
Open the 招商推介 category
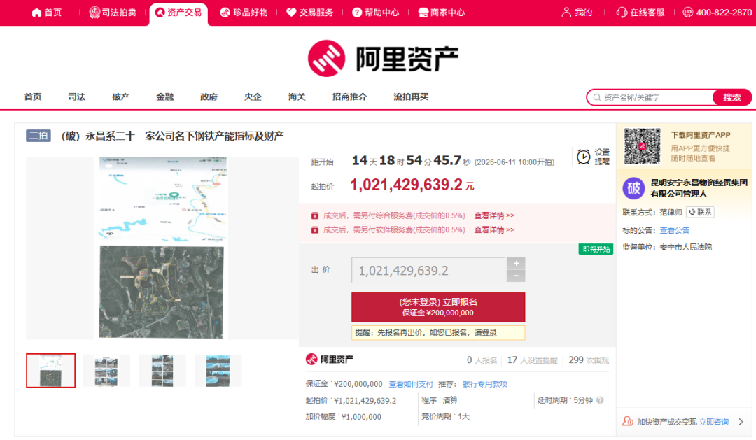[x=349, y=97]
